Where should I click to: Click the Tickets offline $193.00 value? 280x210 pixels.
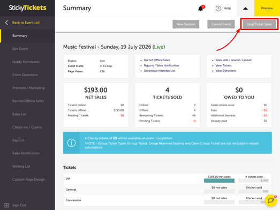[118, 110]
